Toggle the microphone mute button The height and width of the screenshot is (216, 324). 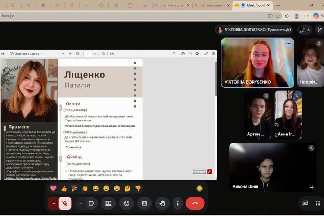[65, 203]
